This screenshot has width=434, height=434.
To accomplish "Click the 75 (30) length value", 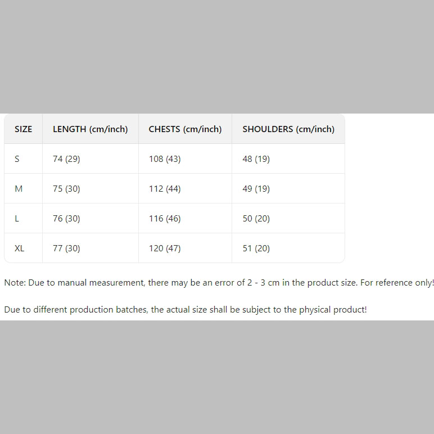I will coord(66,189).
